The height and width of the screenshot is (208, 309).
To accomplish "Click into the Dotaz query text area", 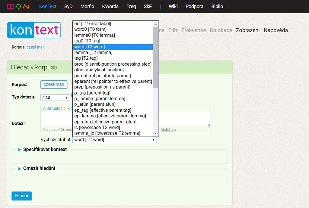I will click(x=126, y=119).
